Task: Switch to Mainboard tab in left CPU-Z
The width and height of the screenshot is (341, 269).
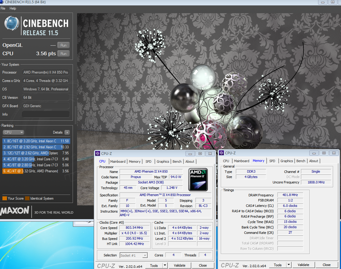Action: [x=118, y=162]
